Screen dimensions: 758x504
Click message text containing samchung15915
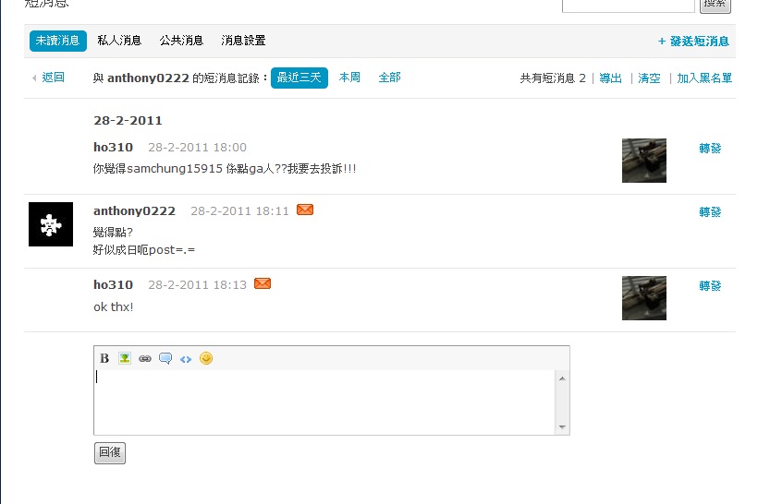click(x=225, y=169)
